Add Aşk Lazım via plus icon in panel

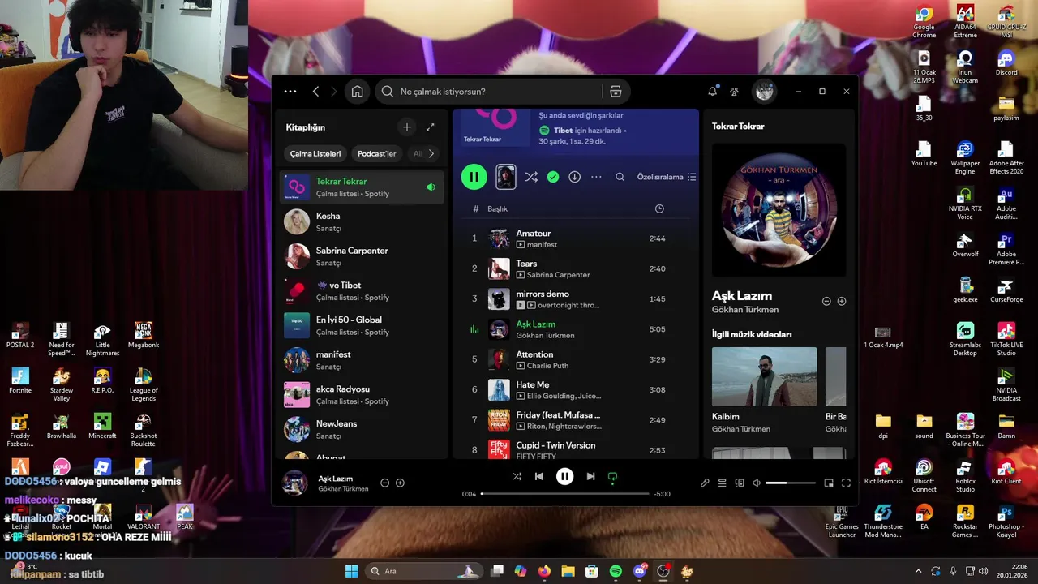842,301
